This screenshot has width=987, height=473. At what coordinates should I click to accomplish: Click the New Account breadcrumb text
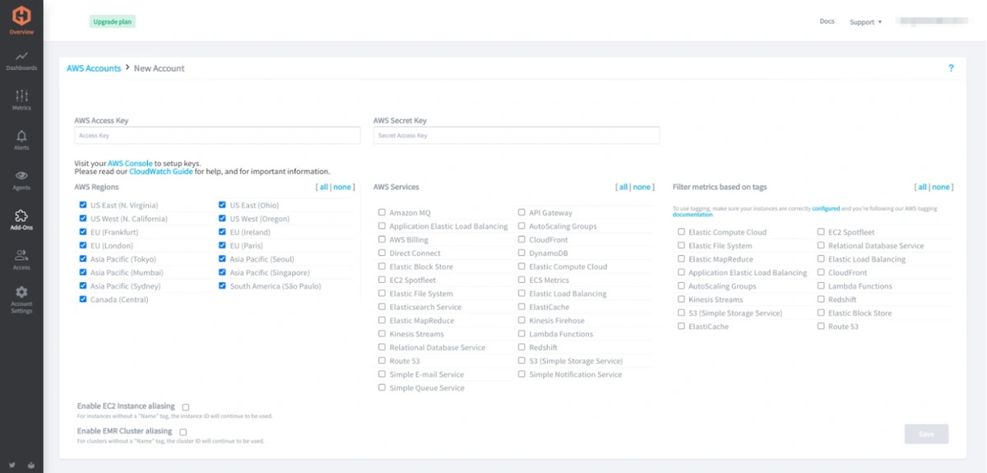point(160,68)
